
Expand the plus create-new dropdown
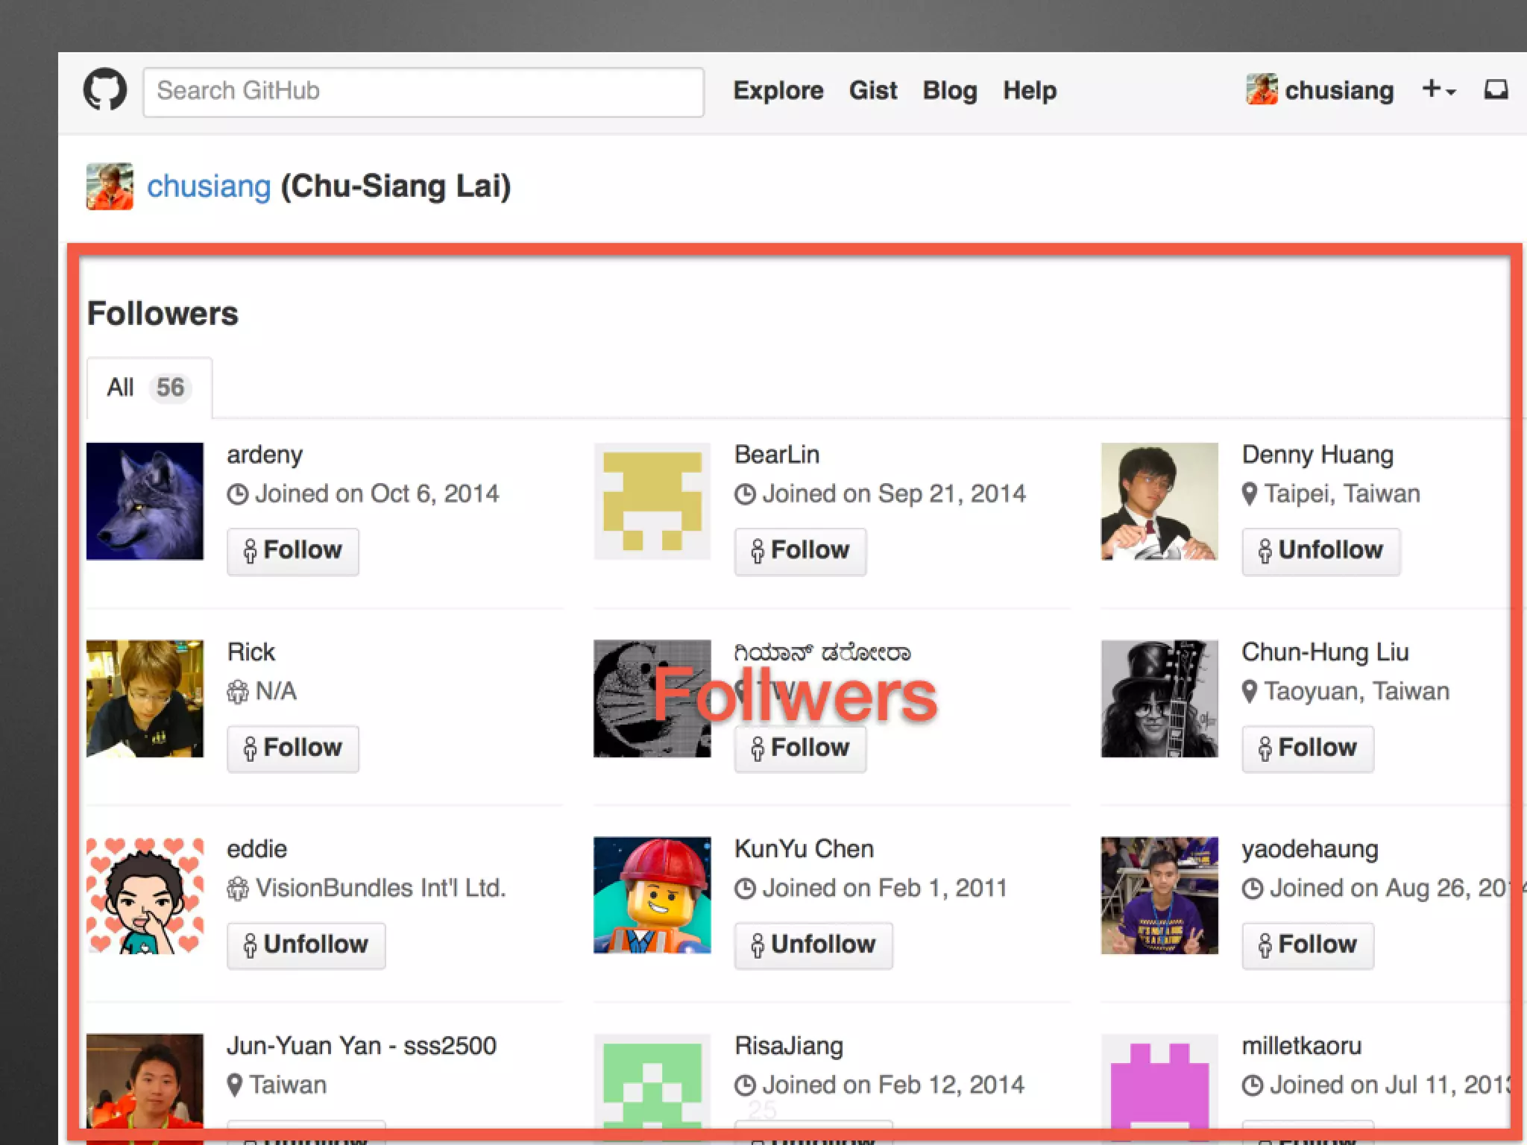1438,90
